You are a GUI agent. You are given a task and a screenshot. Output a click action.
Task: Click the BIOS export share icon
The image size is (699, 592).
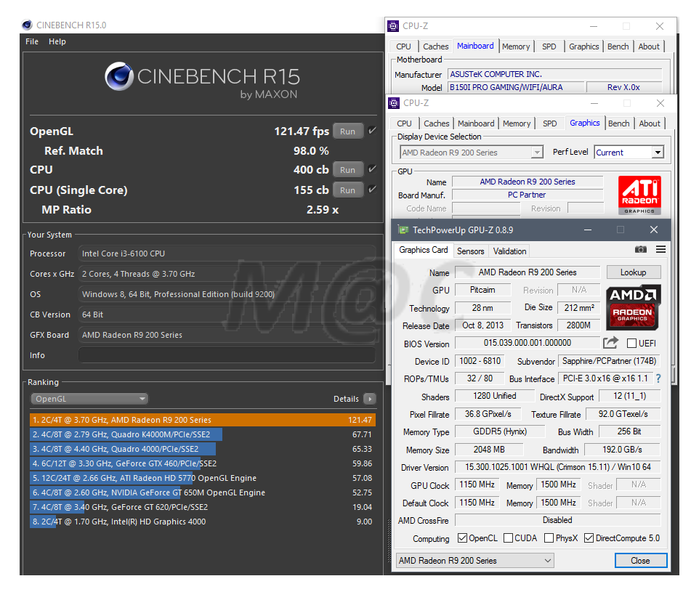point(611,343)
